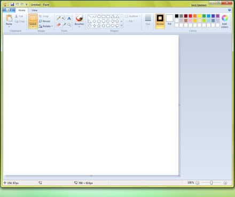Click the Select rectangle tool icon

[33, 18]
